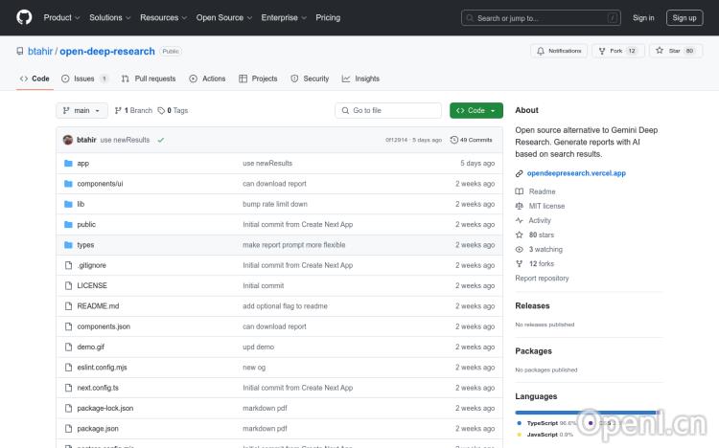The width and height of the screenshot is (719, 448).
Task: Open the 49 Commits history
Action: [472, 140]
